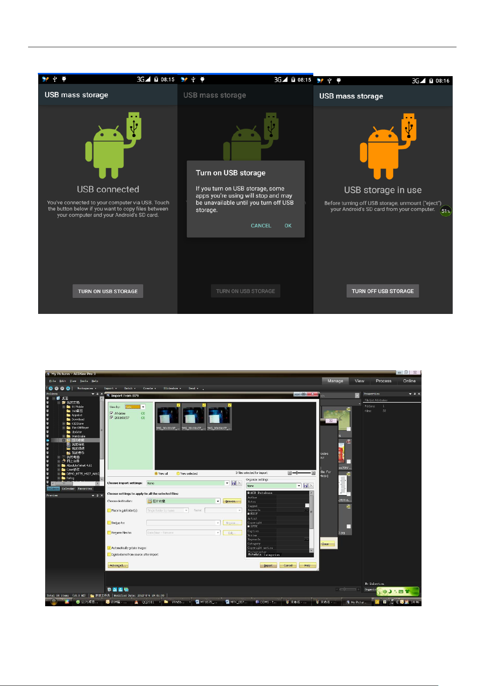Toggle the All dates checkbox
The image size is (485, 686).
[x=111, y=413]
